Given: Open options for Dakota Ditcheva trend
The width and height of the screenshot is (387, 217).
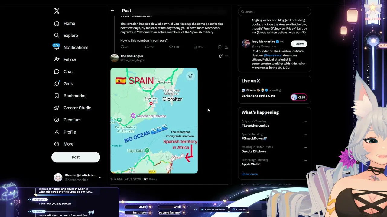Looking at the screenshot, I should click(305, 148).
